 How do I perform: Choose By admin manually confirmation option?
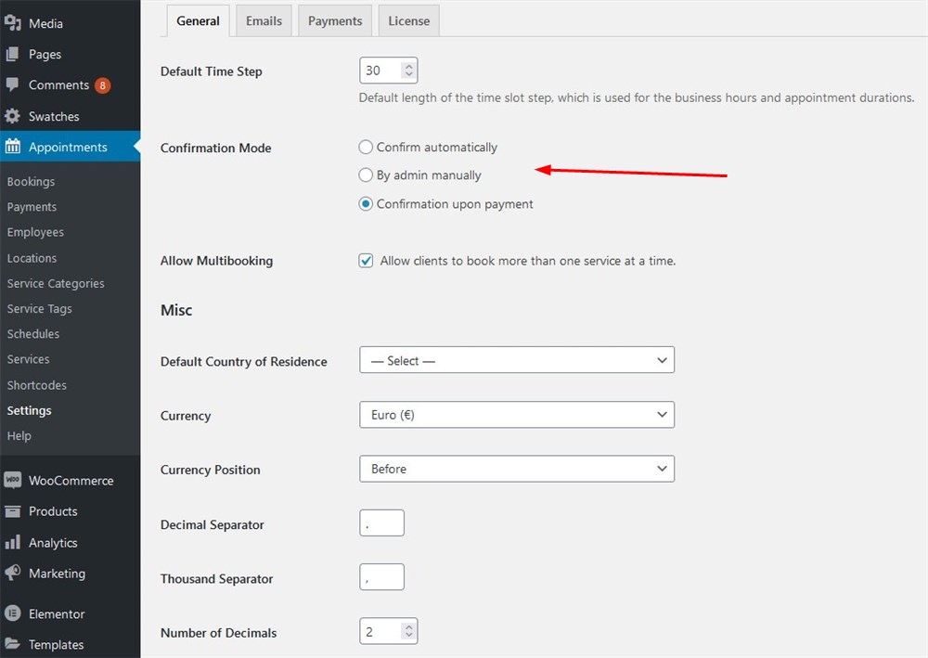[366, 174]
